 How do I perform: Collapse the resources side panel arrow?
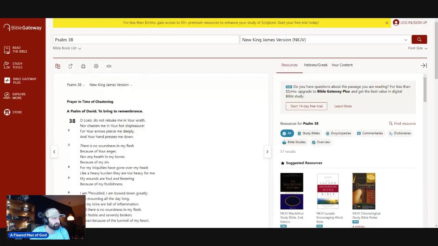(424, 65)
